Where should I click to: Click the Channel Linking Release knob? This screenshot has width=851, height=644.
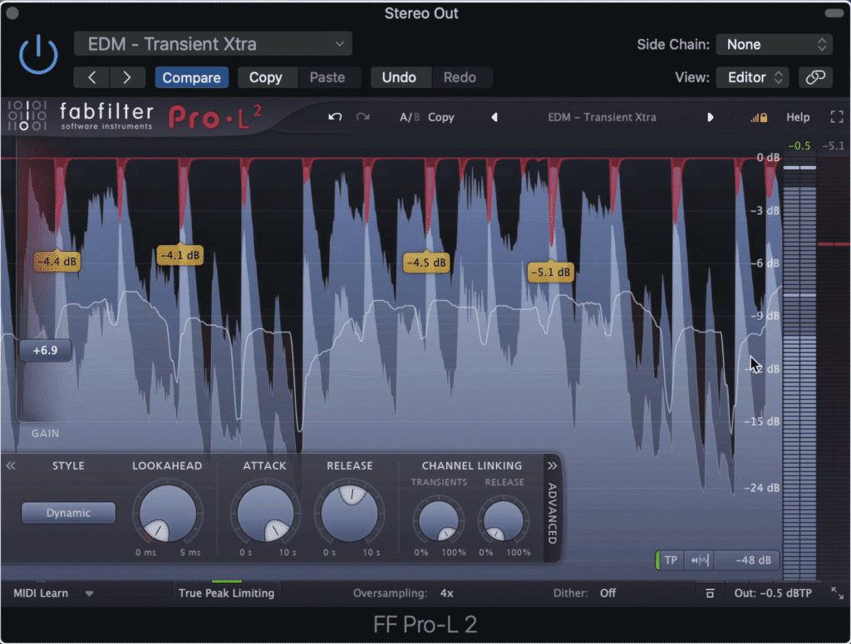[x=503, y=521]
